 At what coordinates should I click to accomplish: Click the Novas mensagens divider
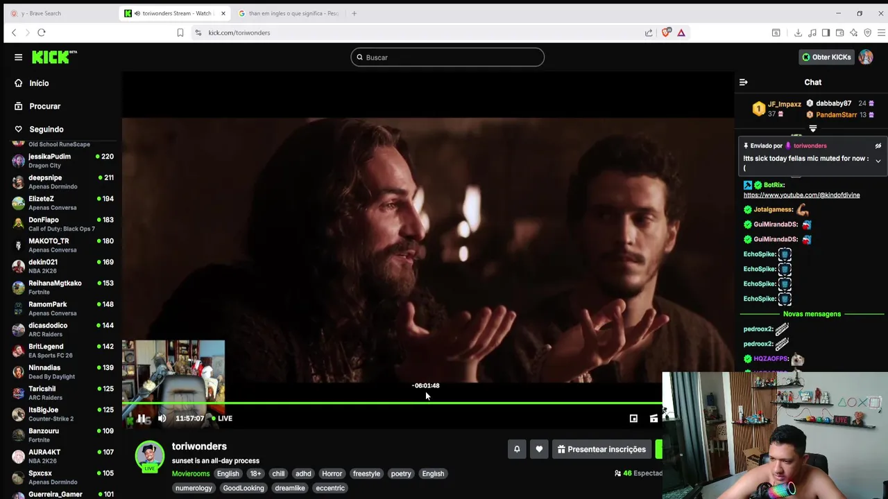pos(812,314)
